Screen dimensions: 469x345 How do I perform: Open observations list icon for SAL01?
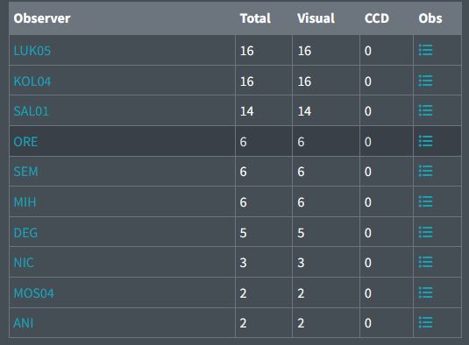(425, 110)
